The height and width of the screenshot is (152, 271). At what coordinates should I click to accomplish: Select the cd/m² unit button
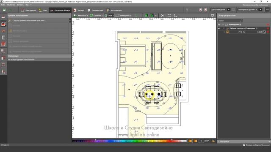pyautogui.click(x=207, y=141)
